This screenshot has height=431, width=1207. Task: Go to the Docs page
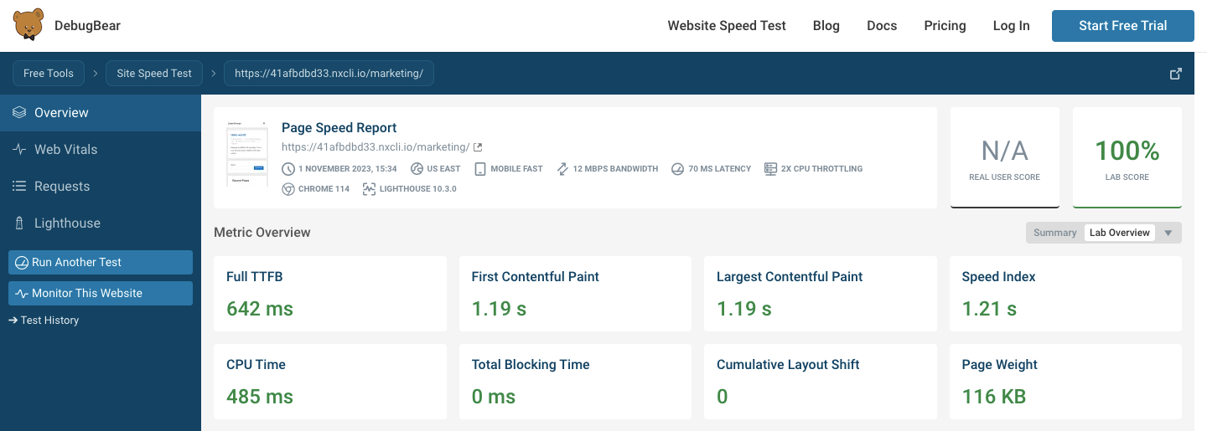(x=882, y=26)
